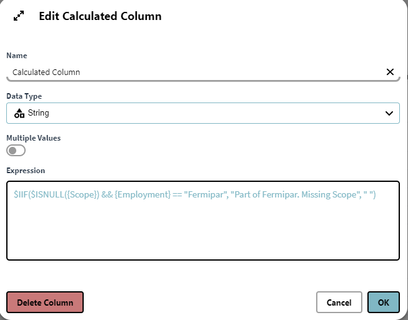The height and width of the screenshot is (320, 408).
Task: Confirm the changes with the OK button
Action: coord(383,302)
